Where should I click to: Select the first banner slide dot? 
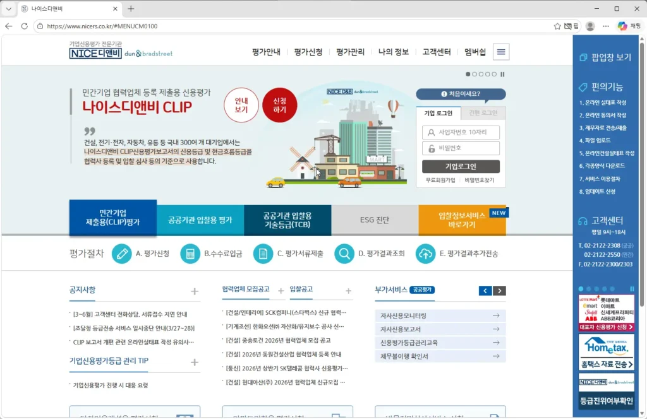tap(468, 74)
